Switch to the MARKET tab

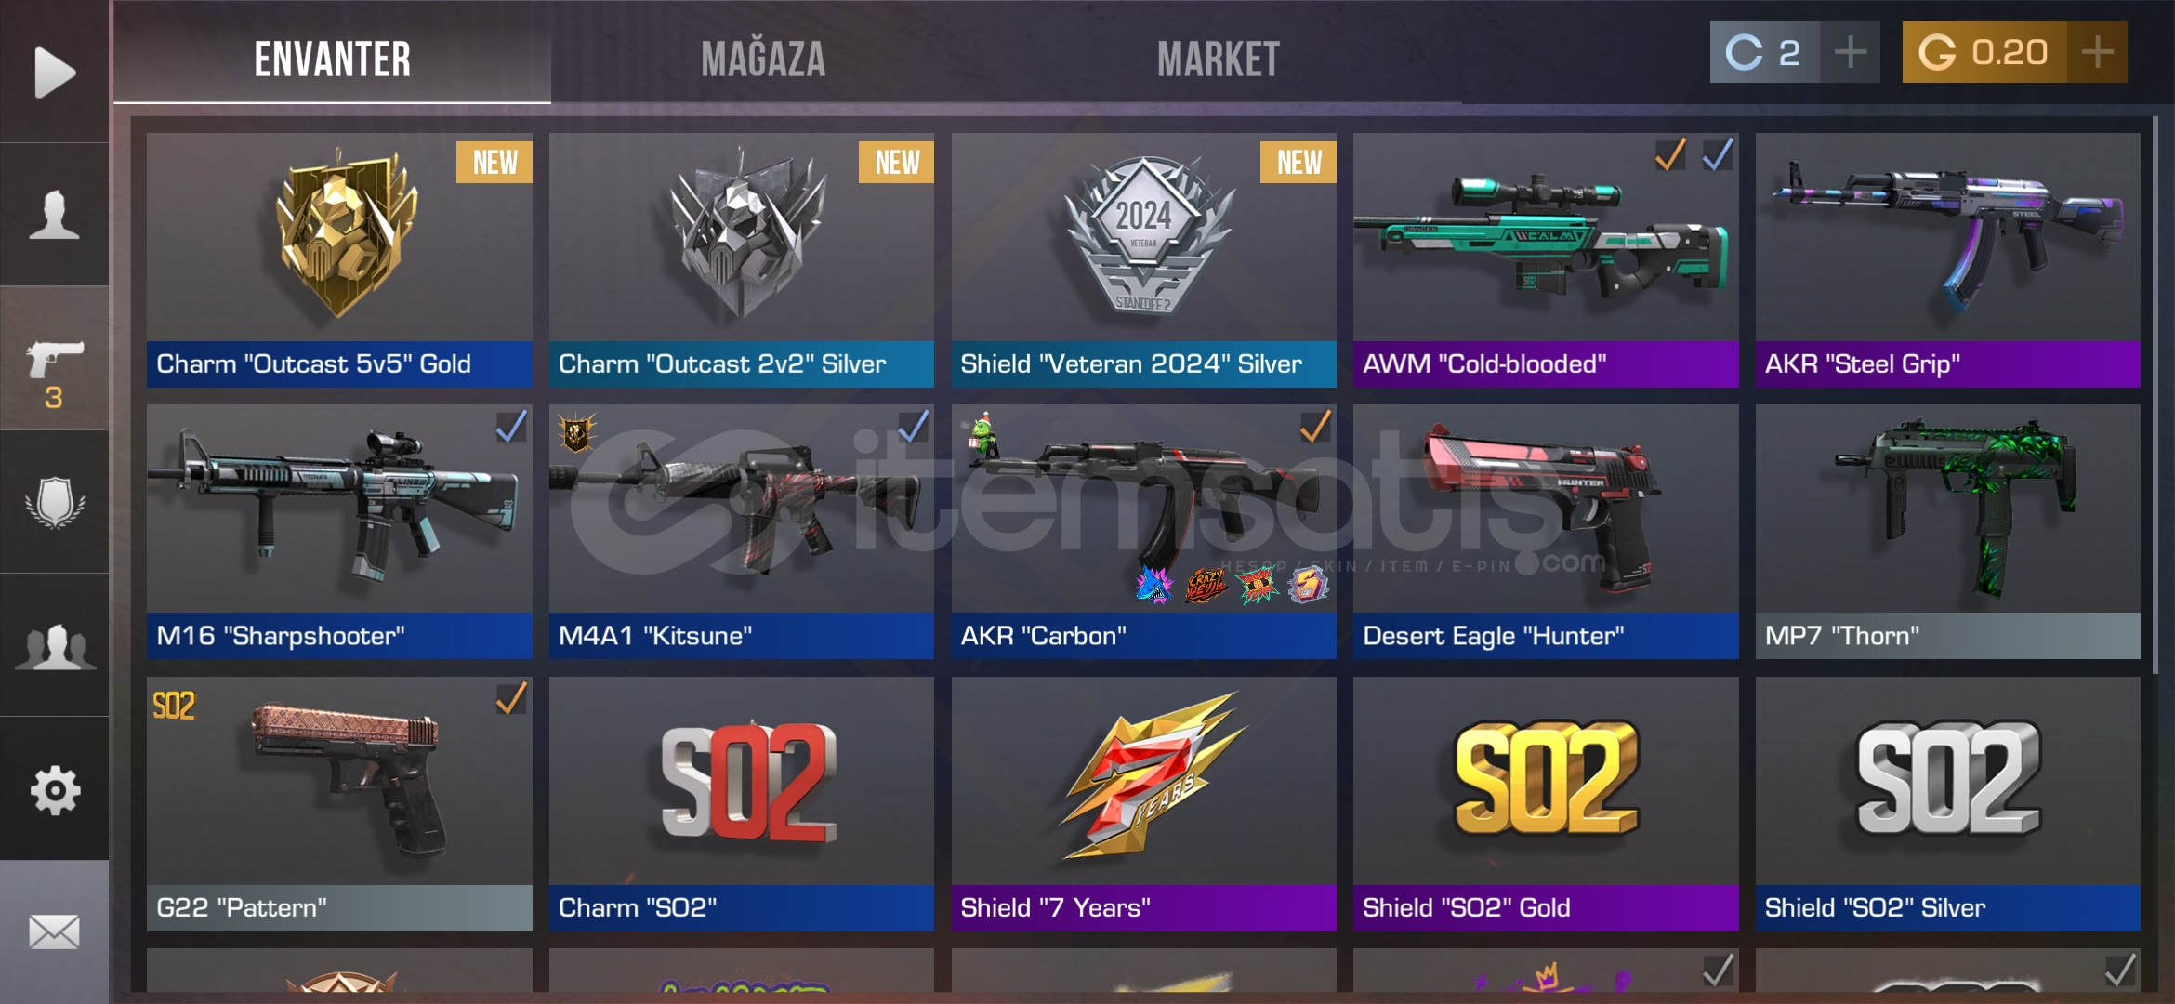coord(1218,59)
